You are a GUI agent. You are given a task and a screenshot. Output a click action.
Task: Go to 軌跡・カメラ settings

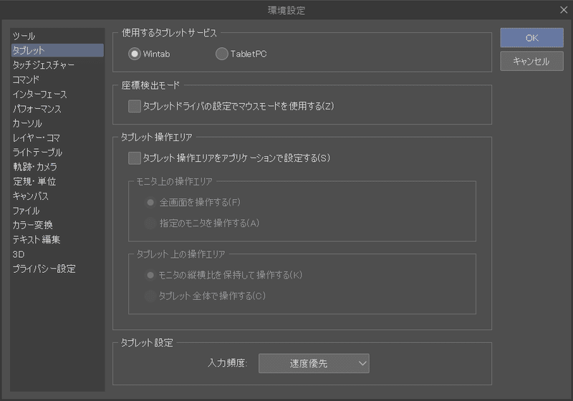[x=57, y=167]
